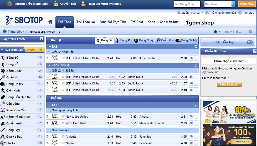Click the Home icon in navigation bar
The width and height of the screenshot is (257, 146).
coord(50,22)
